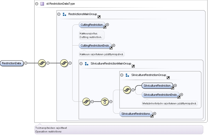208x135 pixels.
Task: Collapse the RestrictionsMainGroup box
Action: click(59, 14)
